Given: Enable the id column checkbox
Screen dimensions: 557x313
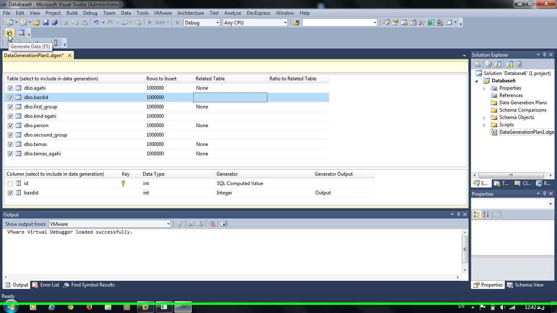Looking at the screenshot, I should [11, 183].
